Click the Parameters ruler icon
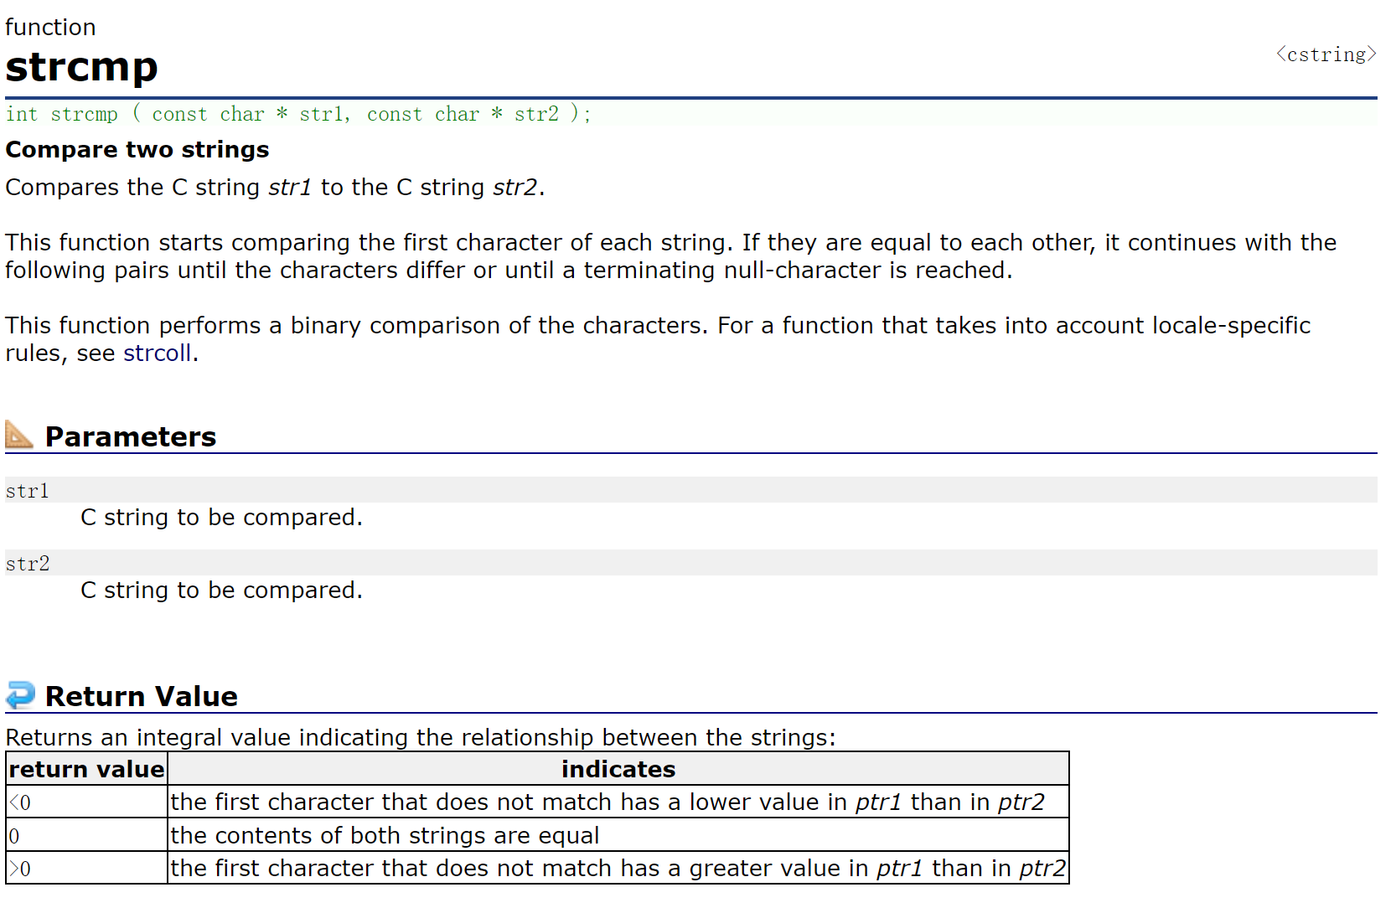 pyautogui.click(x=19, y=434)
